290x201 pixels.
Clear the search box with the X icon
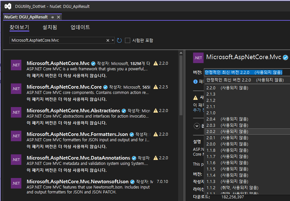[x=108, y=40]
